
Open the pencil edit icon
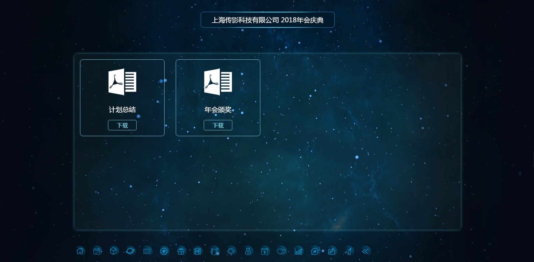pos(332,251)
